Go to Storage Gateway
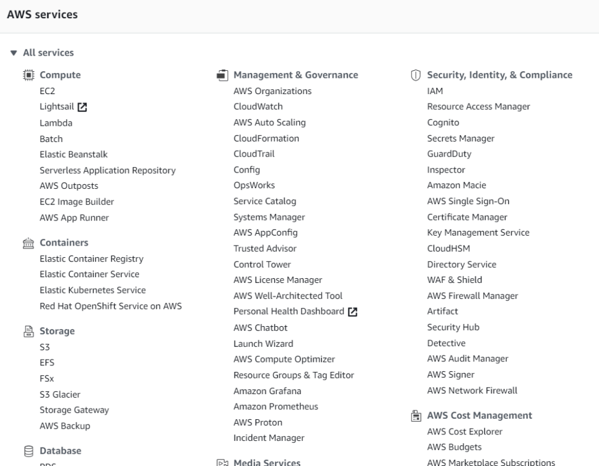 tap(74, 410)
